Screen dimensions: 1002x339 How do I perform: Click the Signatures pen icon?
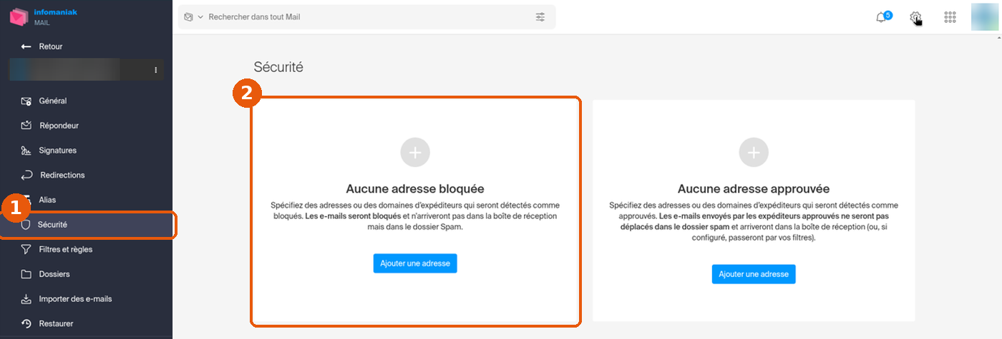pos(26,151)
